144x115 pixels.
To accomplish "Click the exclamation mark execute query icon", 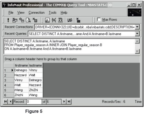I will pos(8,20).
